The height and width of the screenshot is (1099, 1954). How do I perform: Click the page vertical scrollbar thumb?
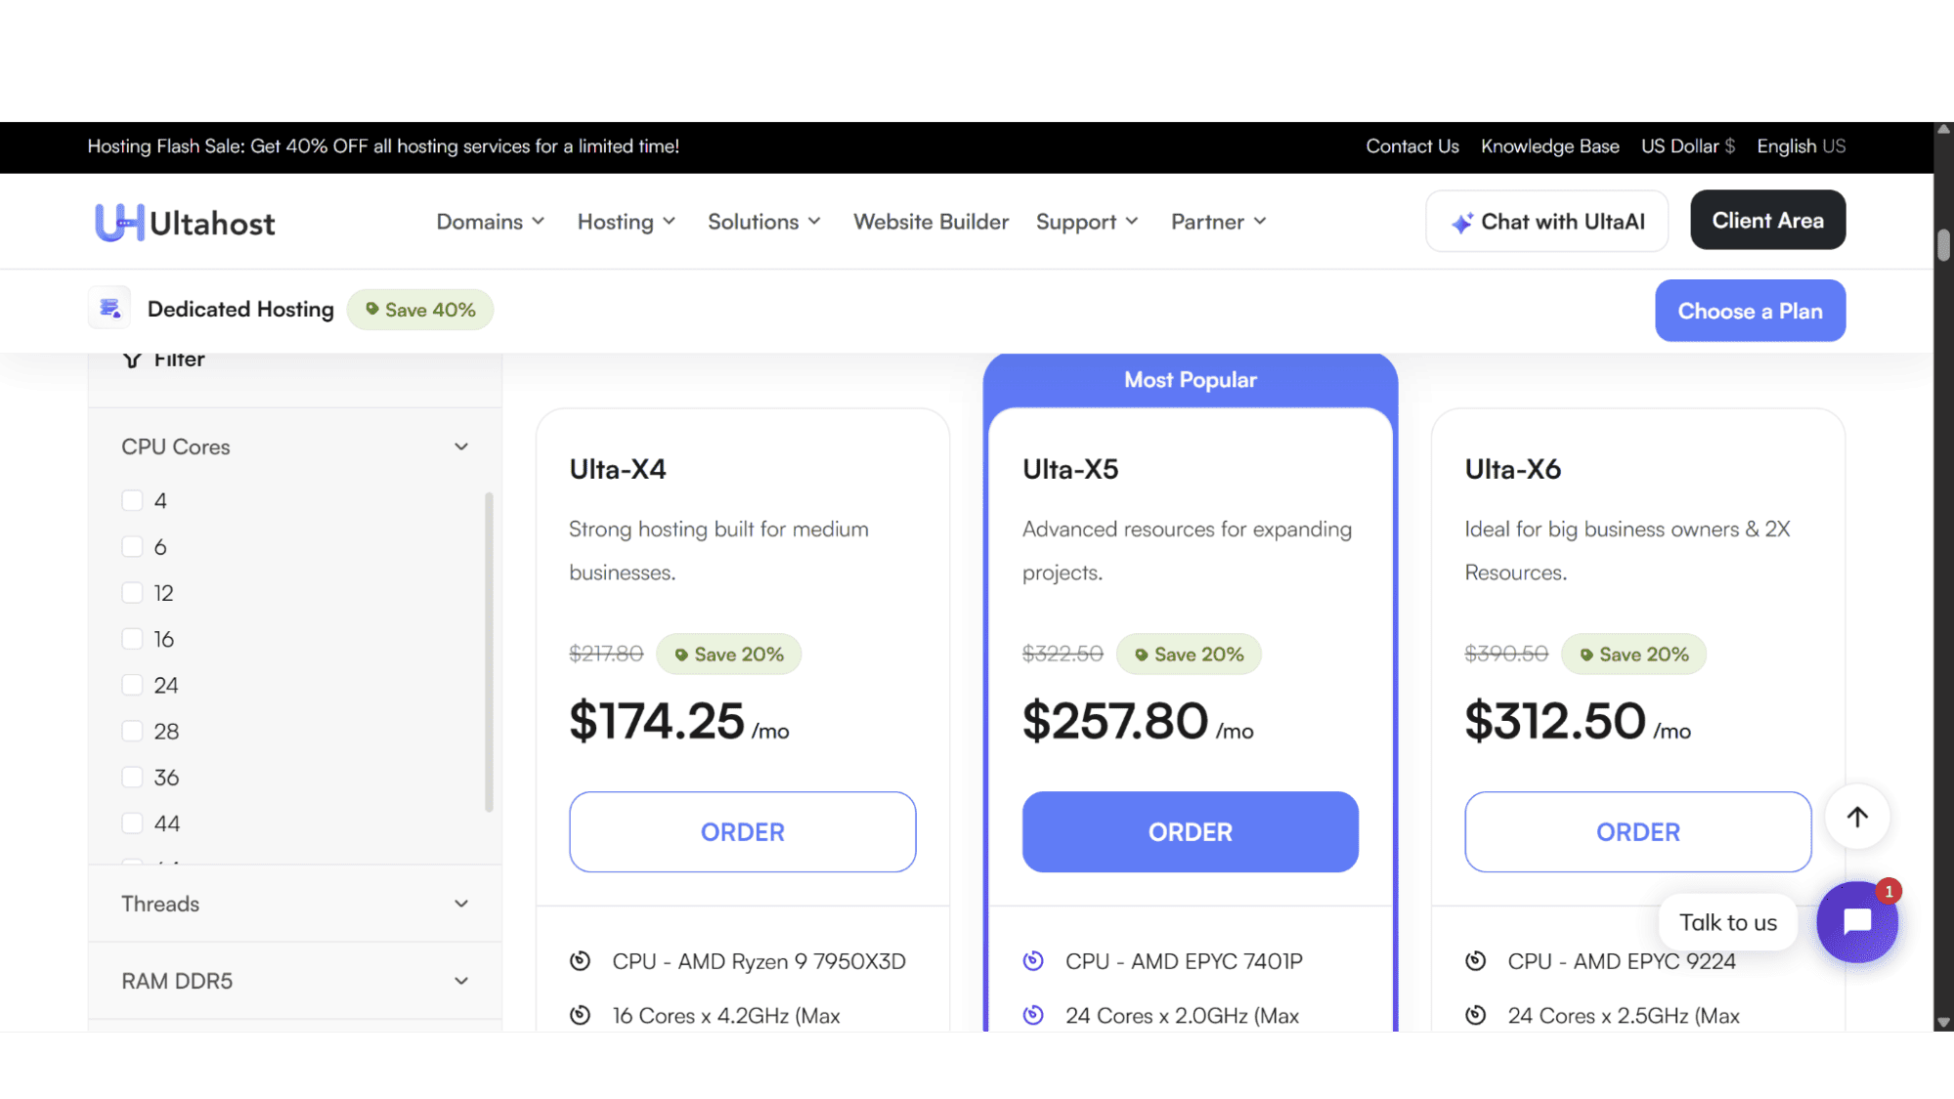[1943, 244]
